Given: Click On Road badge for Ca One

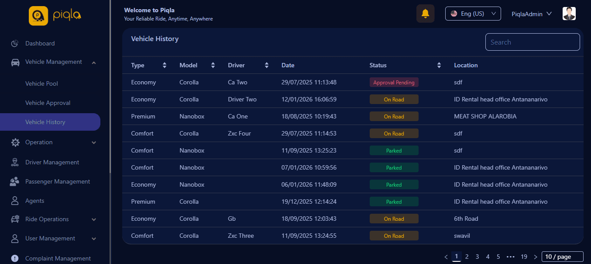Looking at the screenshot, I should click(x=394, y=116).
